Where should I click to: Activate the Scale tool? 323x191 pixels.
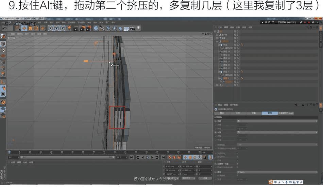point(30,28)
